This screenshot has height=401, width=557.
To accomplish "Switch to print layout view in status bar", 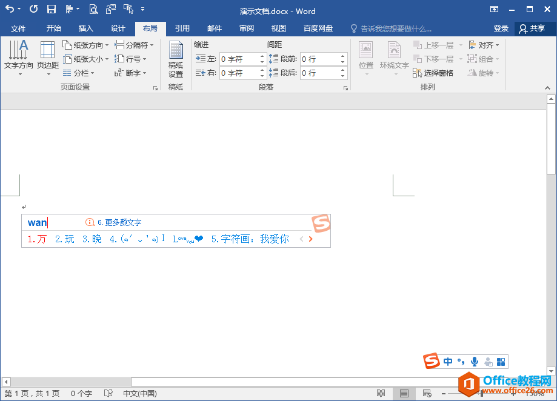I will (404, 393).
